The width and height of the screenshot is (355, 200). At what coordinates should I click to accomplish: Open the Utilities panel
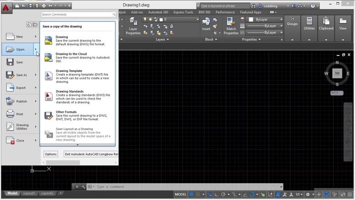309,28
